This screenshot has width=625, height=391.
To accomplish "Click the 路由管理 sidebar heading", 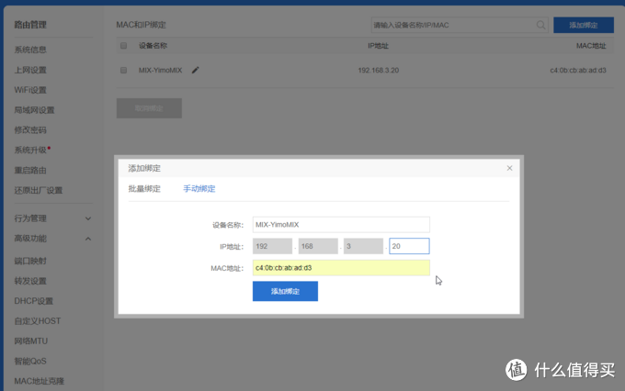I will click(30, 25).
